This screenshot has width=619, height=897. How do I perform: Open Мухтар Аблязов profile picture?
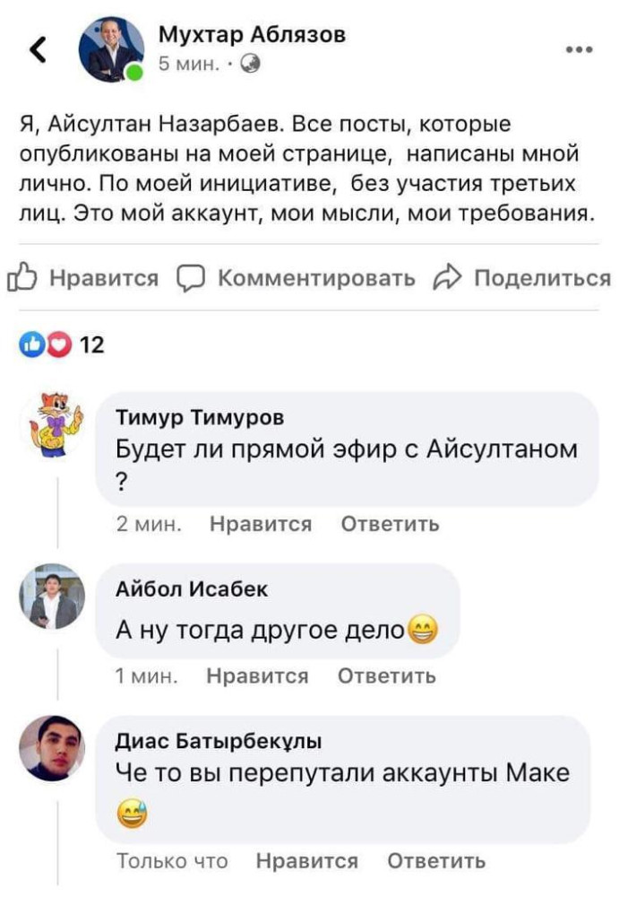coord(110,49)
